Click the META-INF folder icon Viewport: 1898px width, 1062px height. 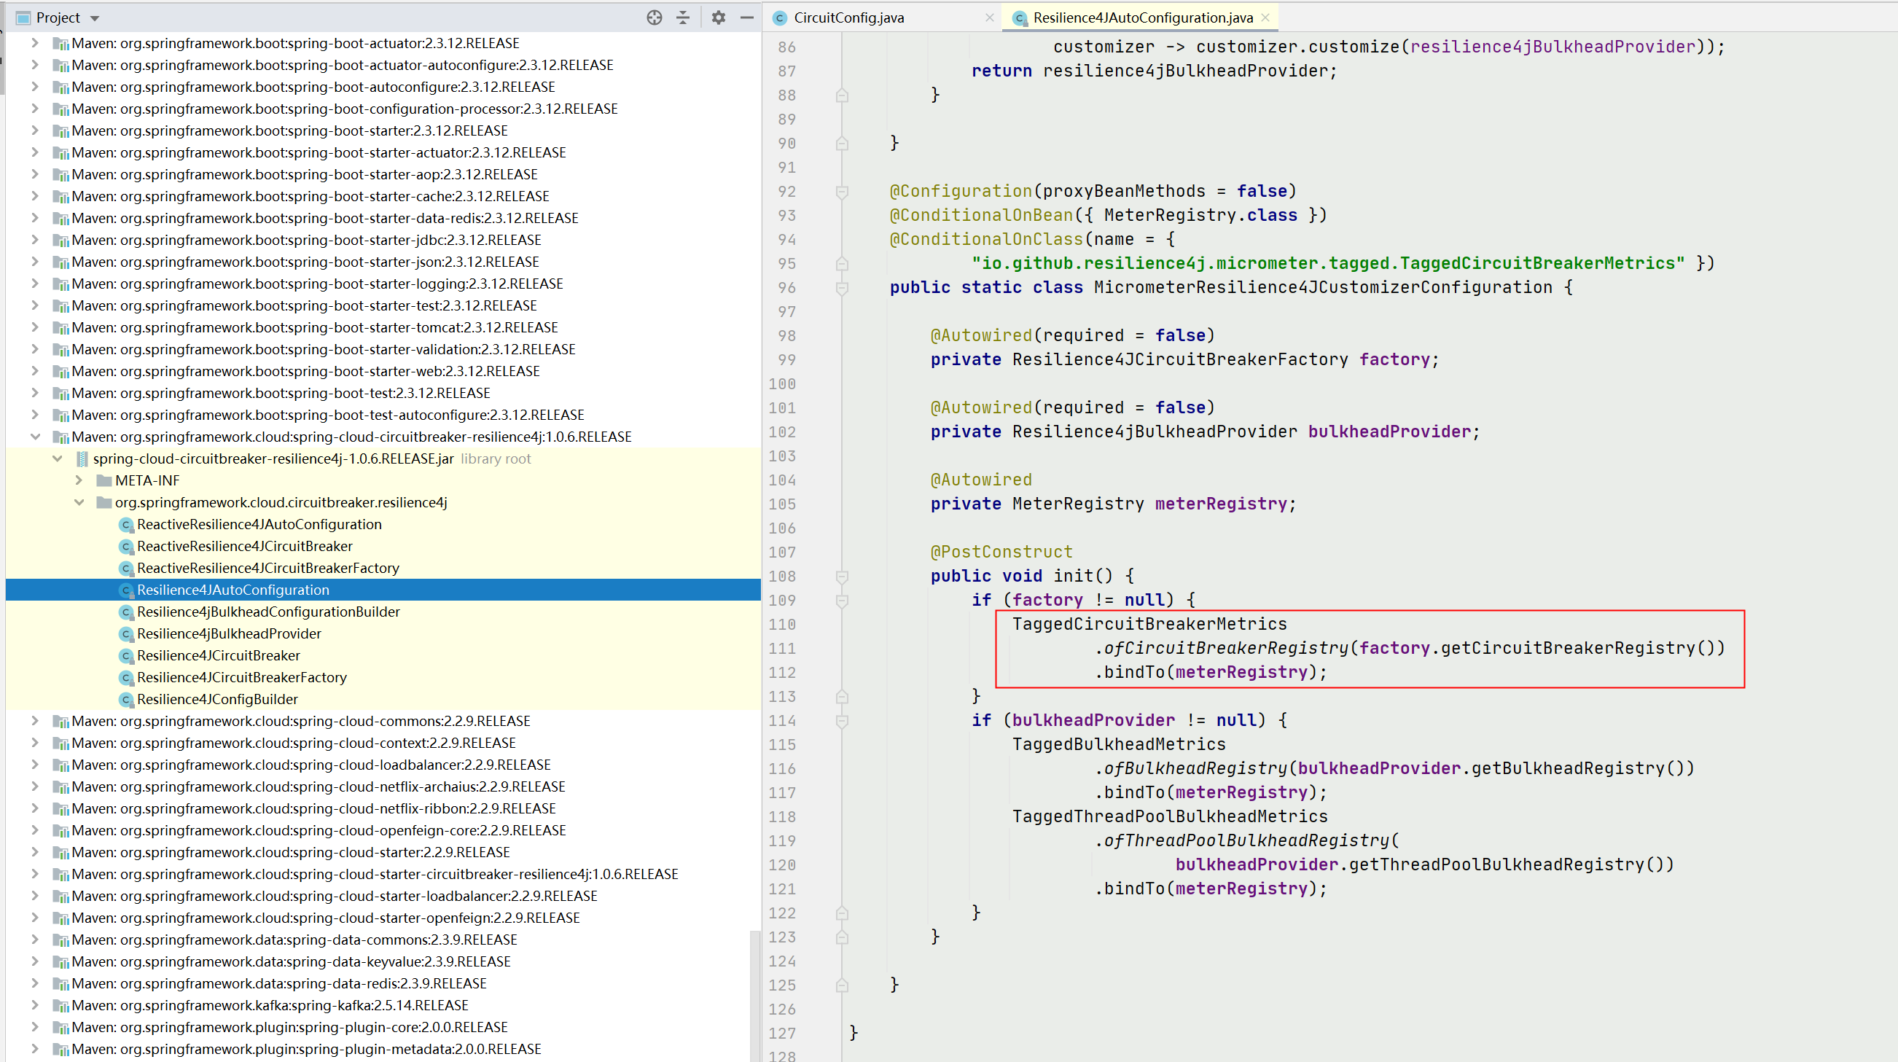click(104, 480)
